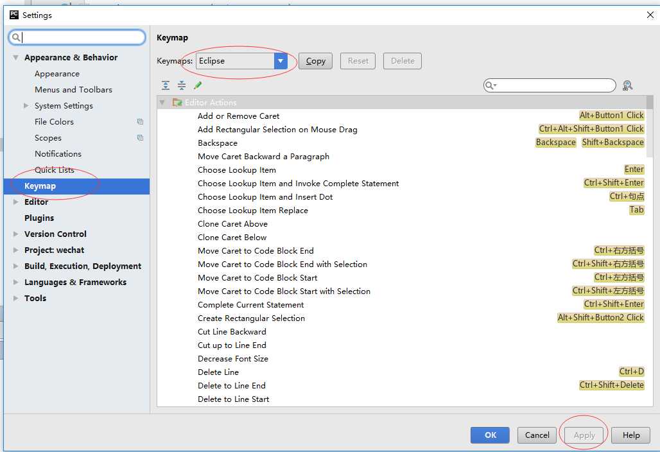Confirm settings with the OK button
Viewport: 660px width, 452px height.
click(x=490, y=435)
